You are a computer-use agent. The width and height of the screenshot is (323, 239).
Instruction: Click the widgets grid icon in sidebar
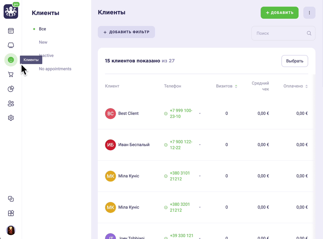click(x=11, y=213)
